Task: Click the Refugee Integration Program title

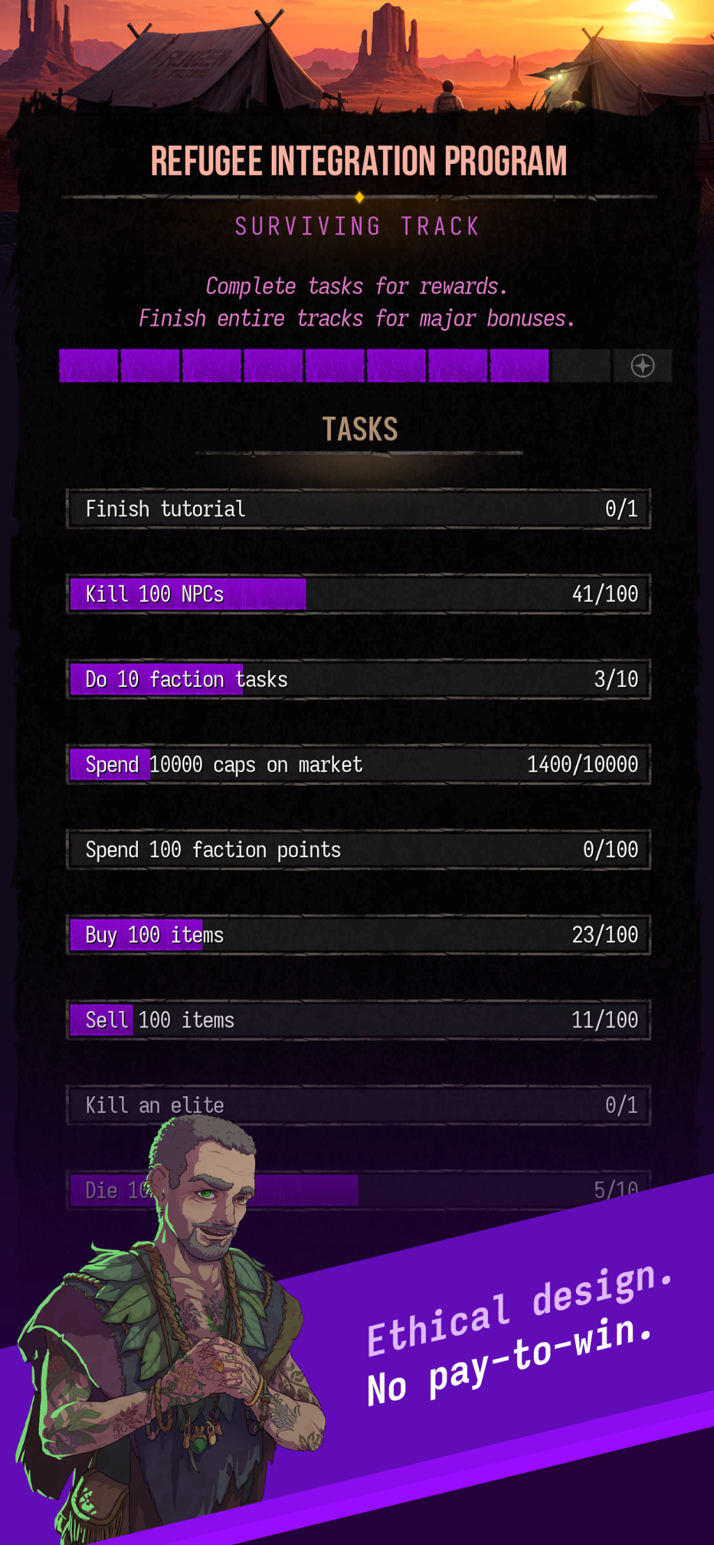Action: point(358,161)
